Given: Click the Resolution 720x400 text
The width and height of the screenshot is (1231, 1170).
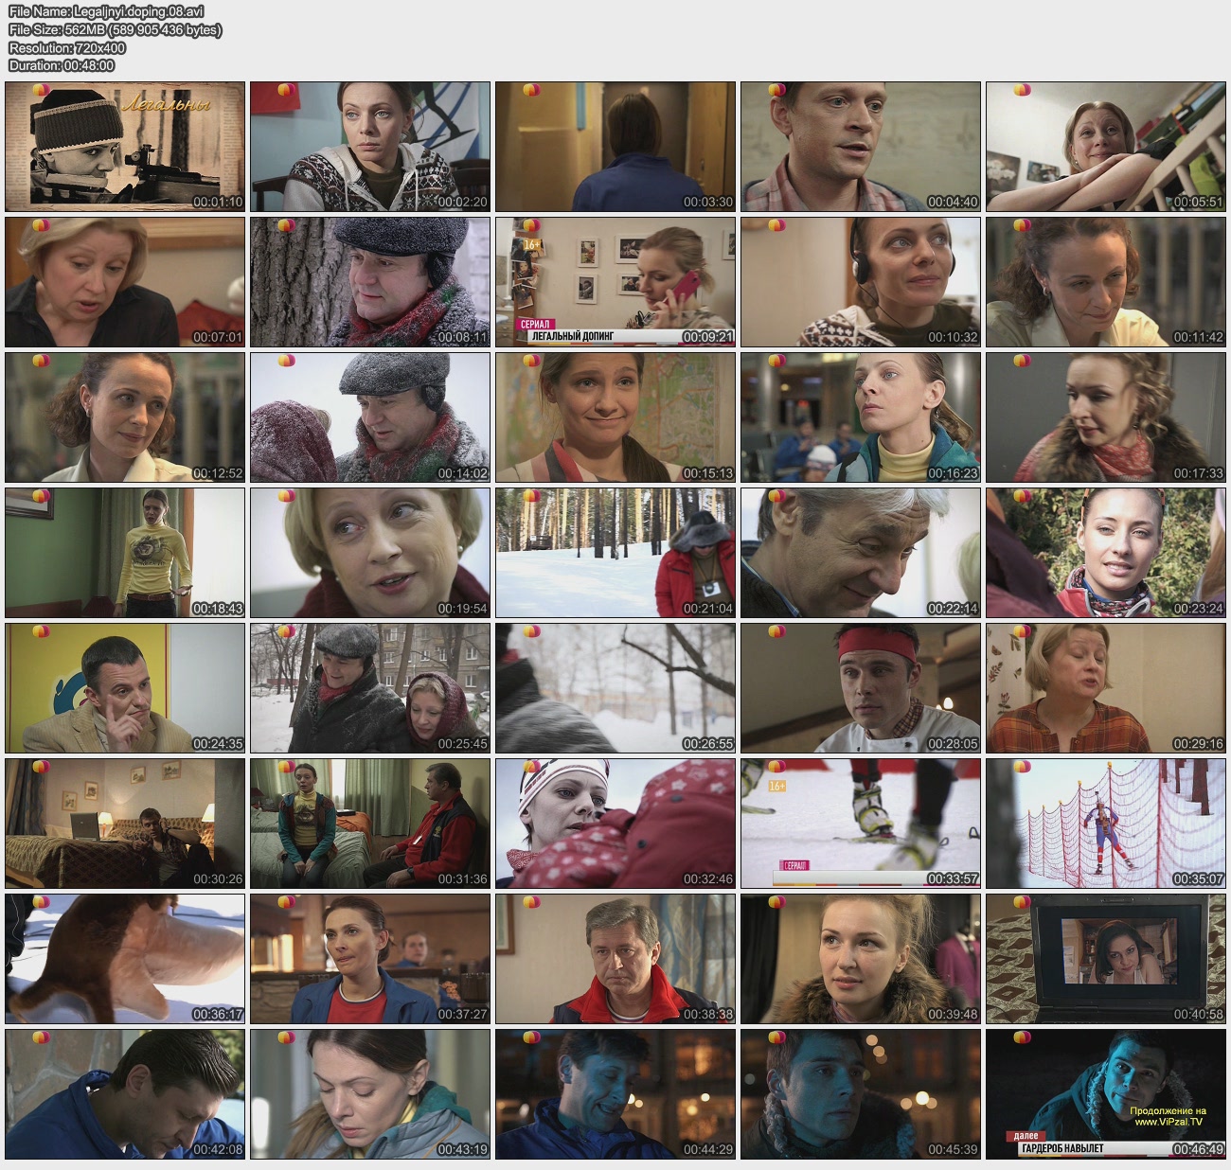Looking at the screenshot, I should [x=67, y=47].
